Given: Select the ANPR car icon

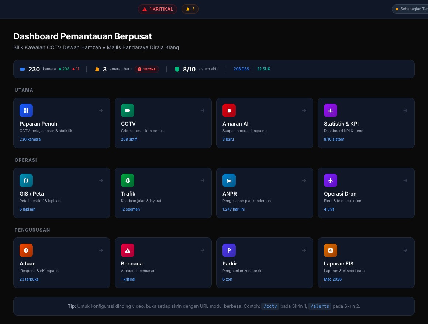Looking at the screenshot, I should point(229,180).
